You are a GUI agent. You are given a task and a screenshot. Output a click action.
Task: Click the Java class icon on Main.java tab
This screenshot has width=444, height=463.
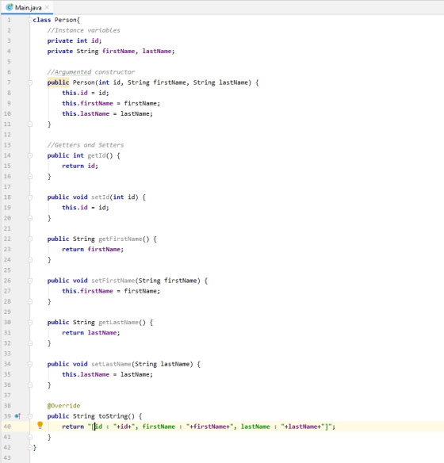(10, 7)
